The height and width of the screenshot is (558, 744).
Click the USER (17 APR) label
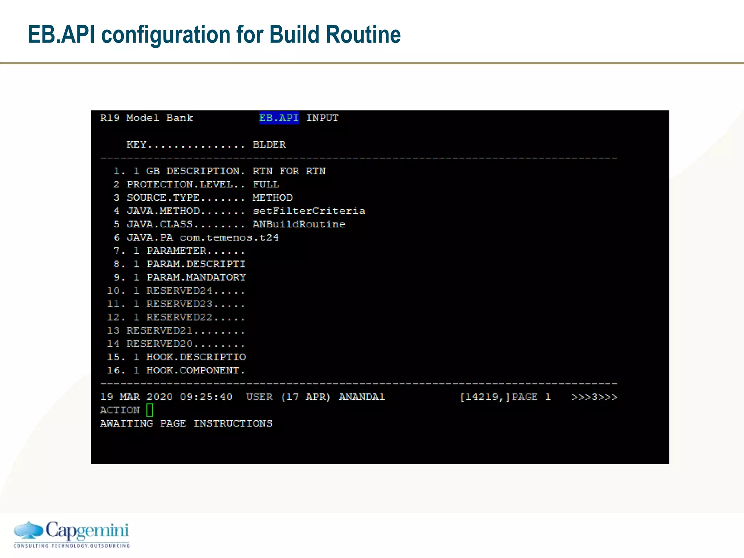pyautogui.click(x=288, y=397)
